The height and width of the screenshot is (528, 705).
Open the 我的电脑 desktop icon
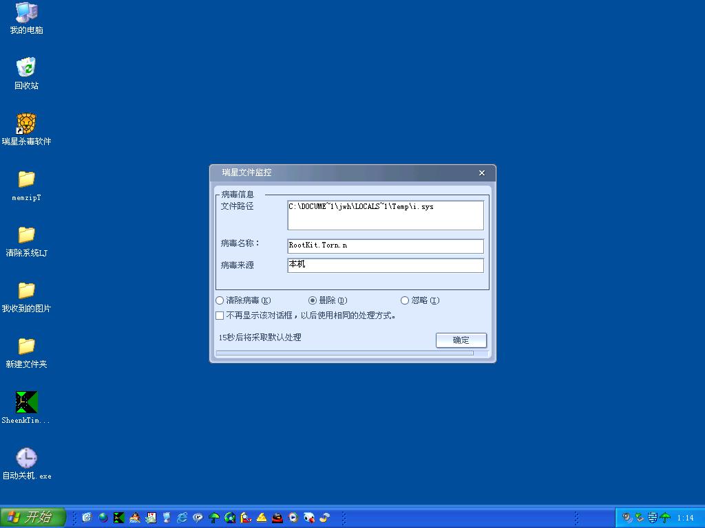(x=27, y=18)
